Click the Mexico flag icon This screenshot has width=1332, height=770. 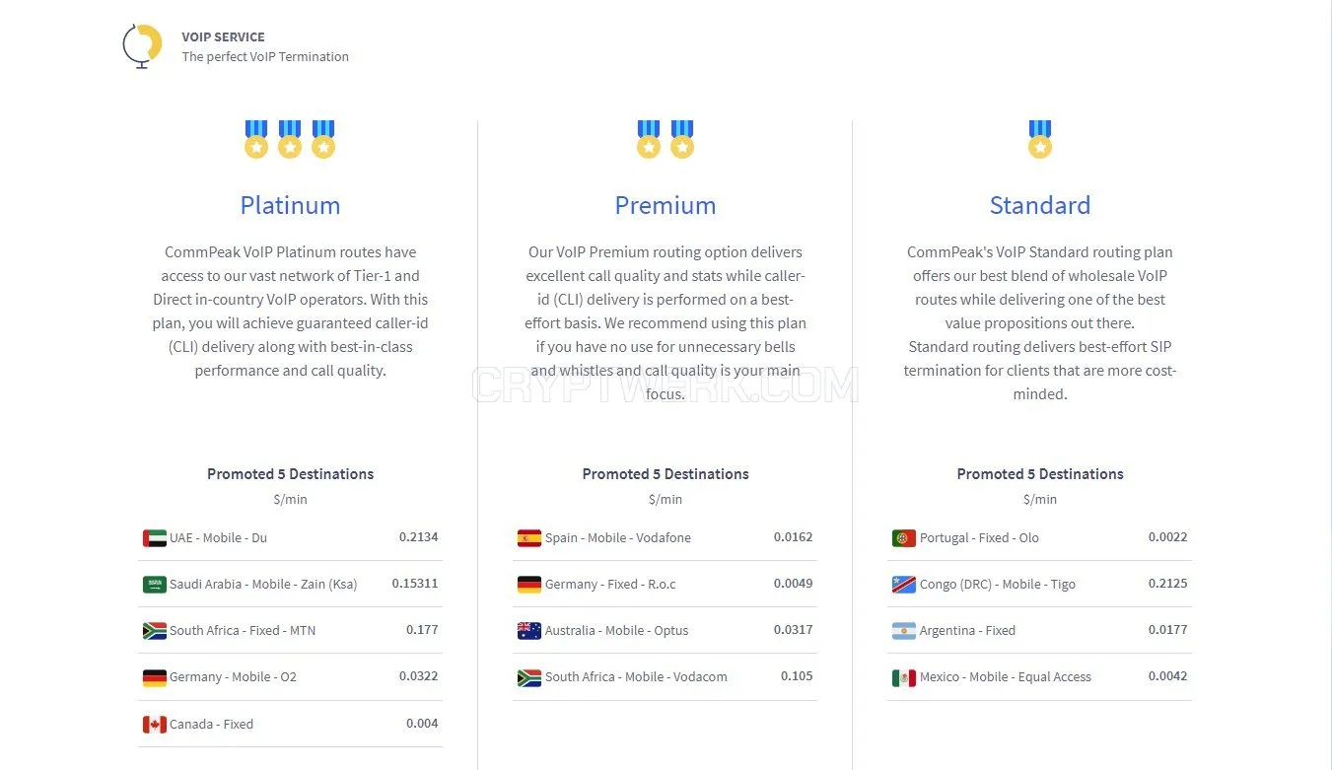904,677
